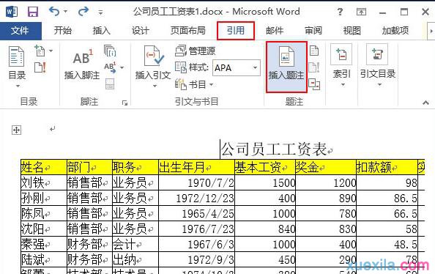
Task: Open the 脚注 group dialog launcher
Action: point(124,103)
